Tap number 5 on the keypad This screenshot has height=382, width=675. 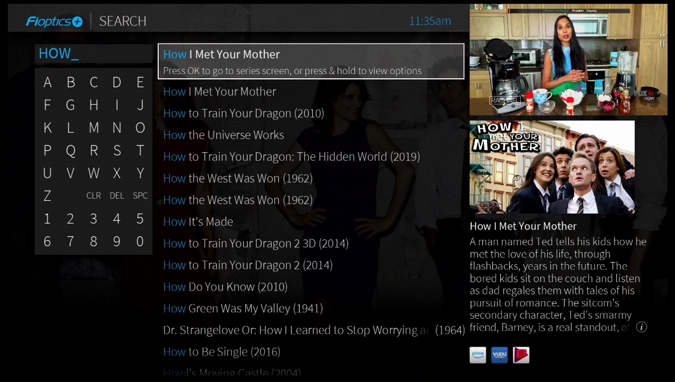[x=140, y=219]
